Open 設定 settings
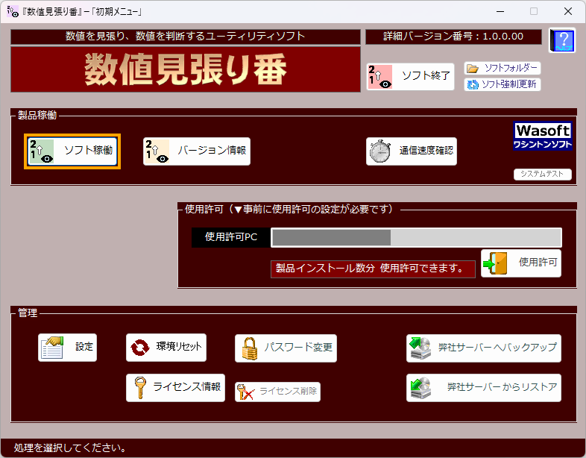The width and height of the screenshot is (586, 458). click(x=67, y=348)
